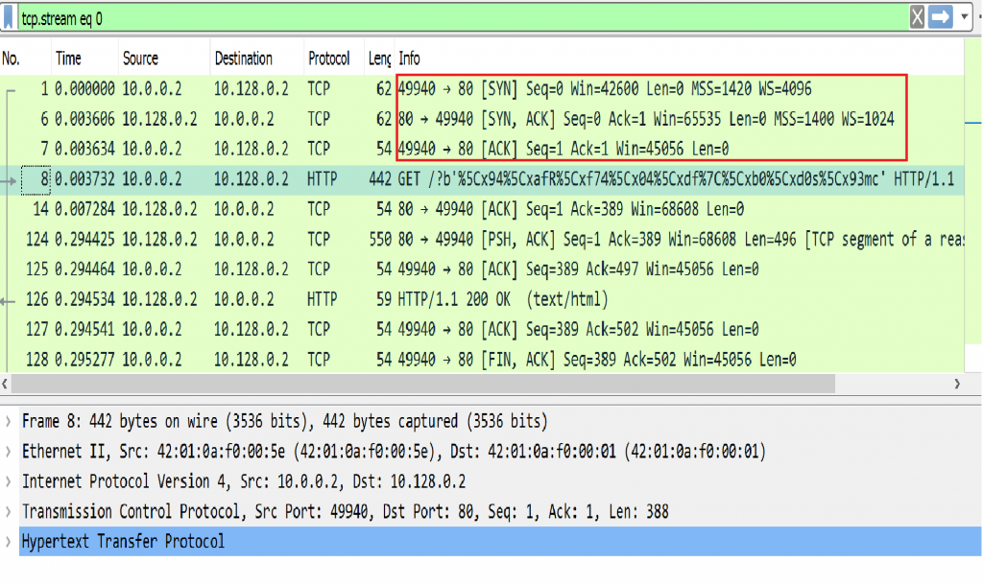This screenshot has width=983, height=585.
Task: Sort by the Length column header
Action: [378, 58]
